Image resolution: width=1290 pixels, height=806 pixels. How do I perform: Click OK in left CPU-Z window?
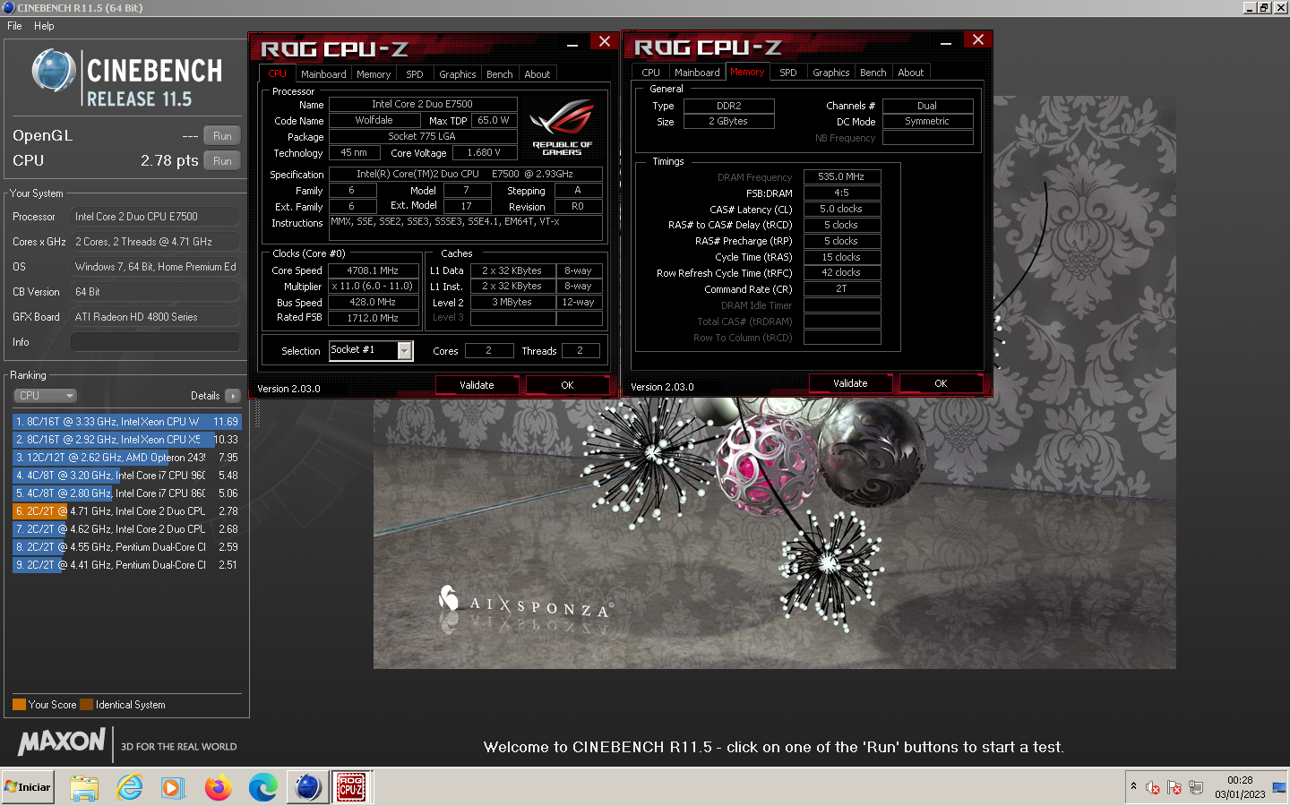(x=567, y=385)
